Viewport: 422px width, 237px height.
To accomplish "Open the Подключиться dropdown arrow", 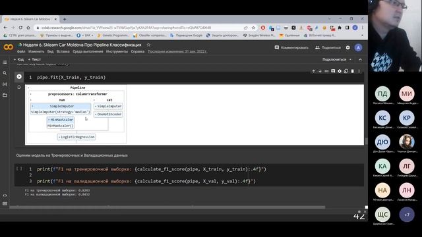I will 350,59.
